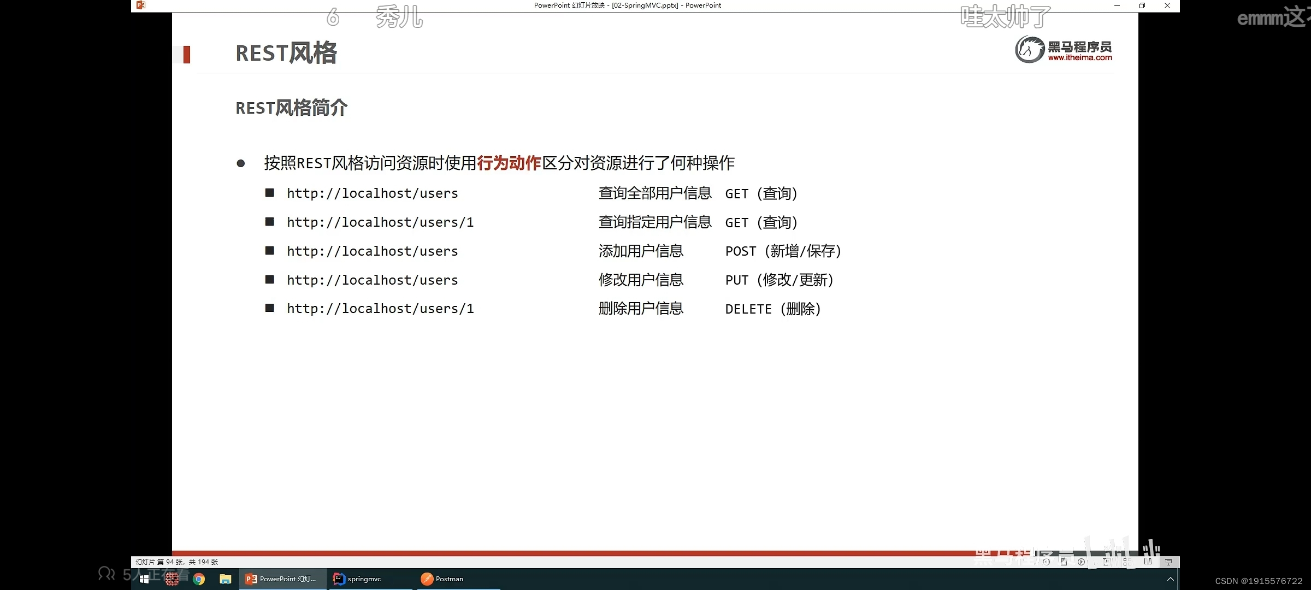1311x590 pixels.
Task: Click 'PUT (修改/更新)' text
Action: click(779, 280)
